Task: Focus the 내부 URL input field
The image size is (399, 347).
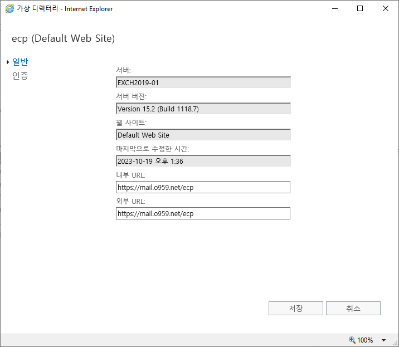Action: (203, 187)
